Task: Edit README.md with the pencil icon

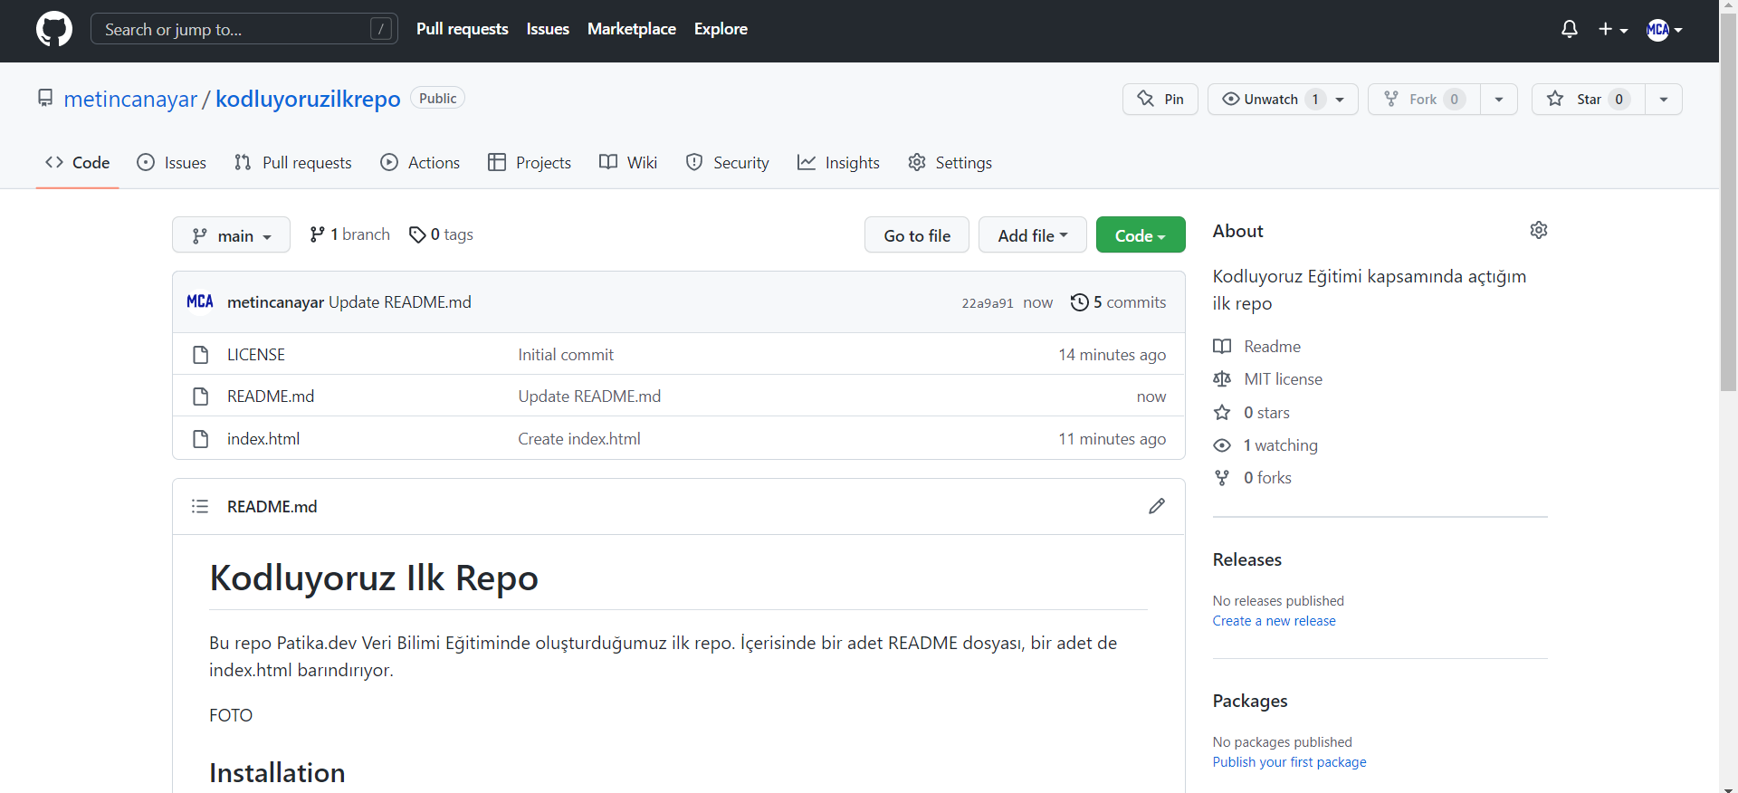Action: [1157, 506]
